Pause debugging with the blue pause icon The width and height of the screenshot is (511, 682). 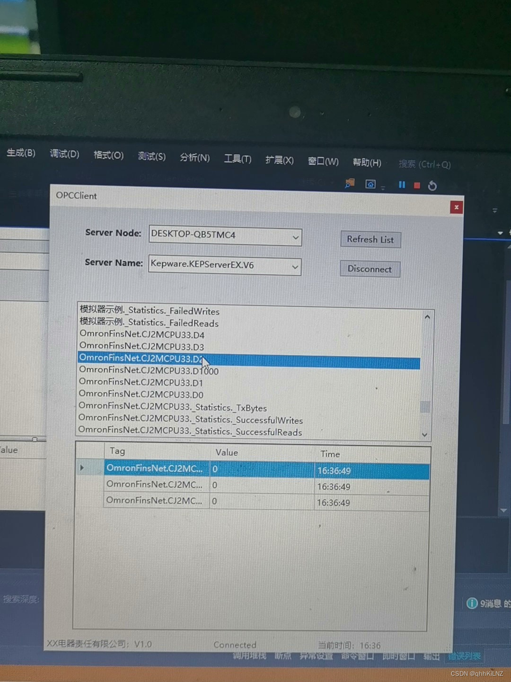[x=402, y=185]
